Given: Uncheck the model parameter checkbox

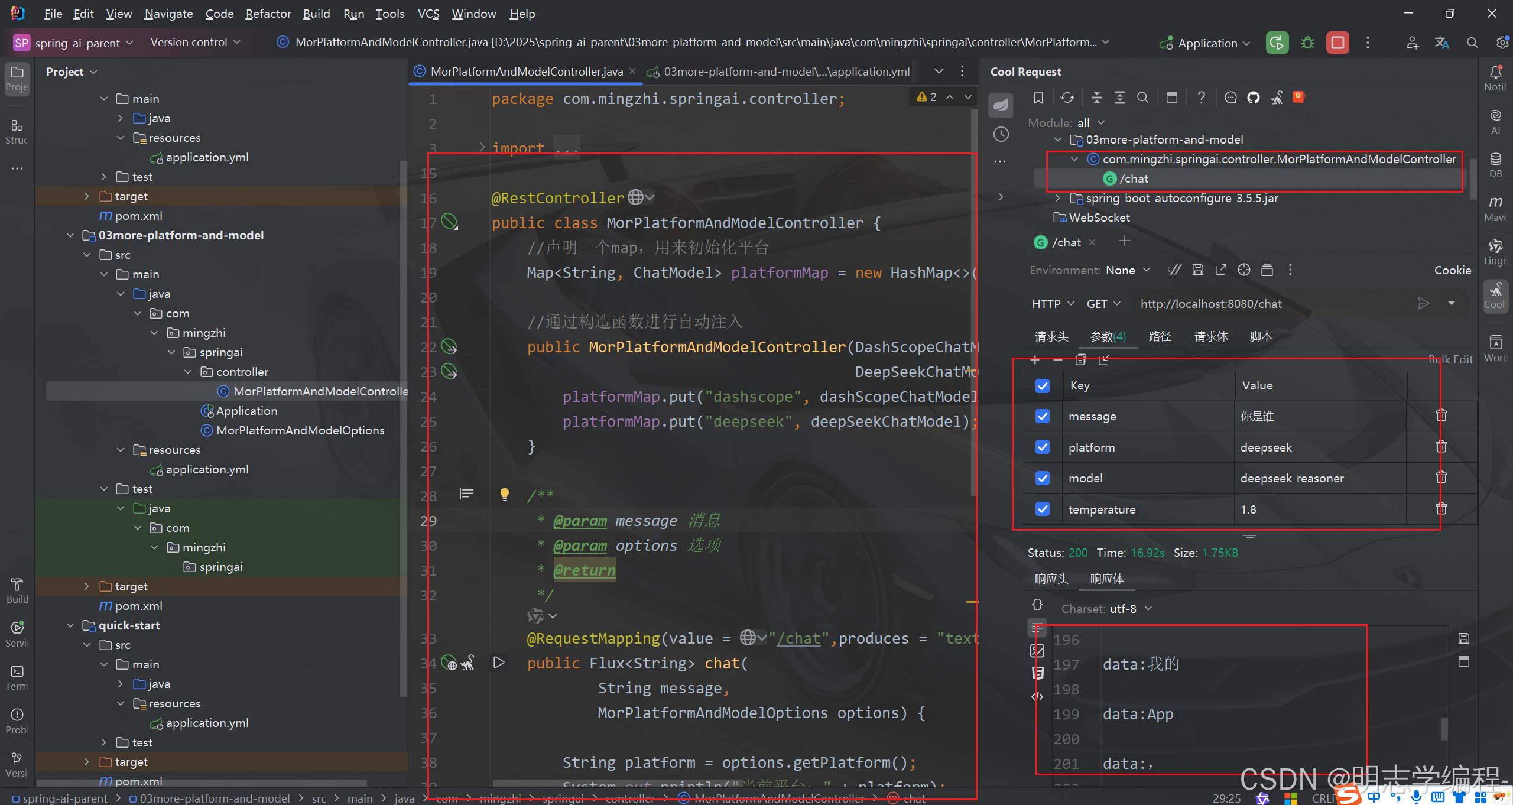Looking at the screenshot, I should coord(1043,478).
